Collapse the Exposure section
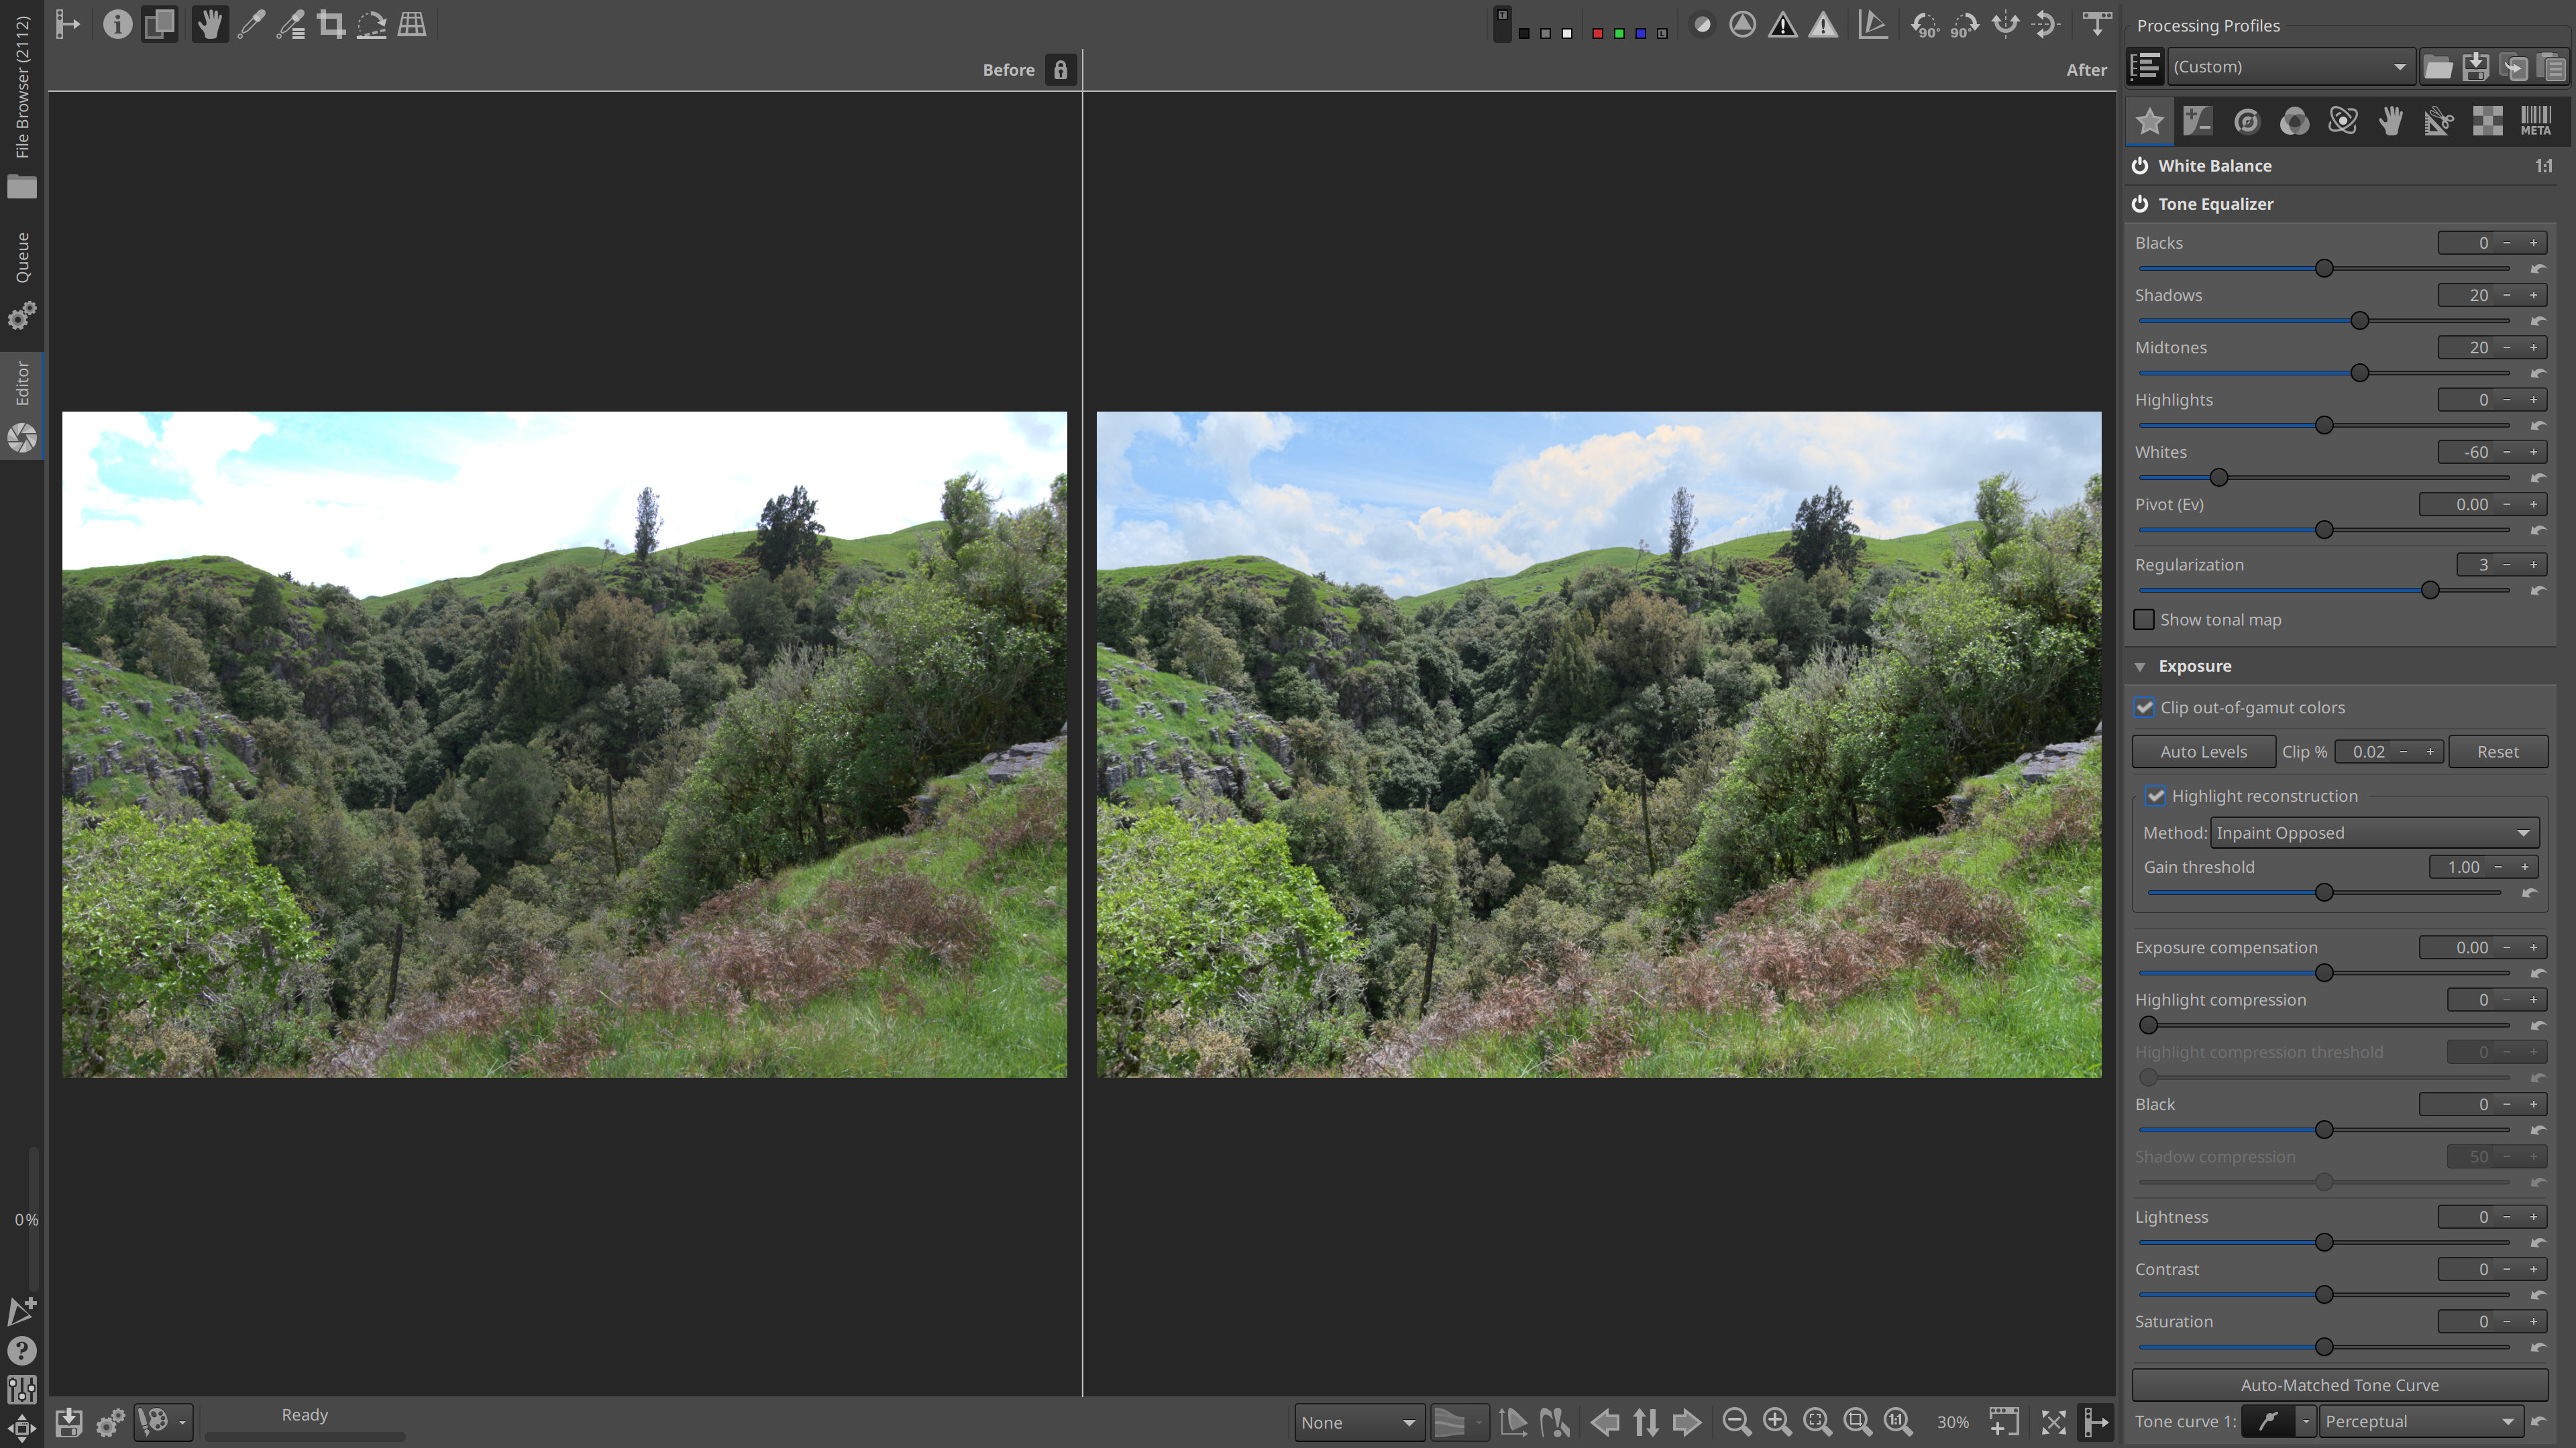2576x1448 pixels. pos(2140,666)
